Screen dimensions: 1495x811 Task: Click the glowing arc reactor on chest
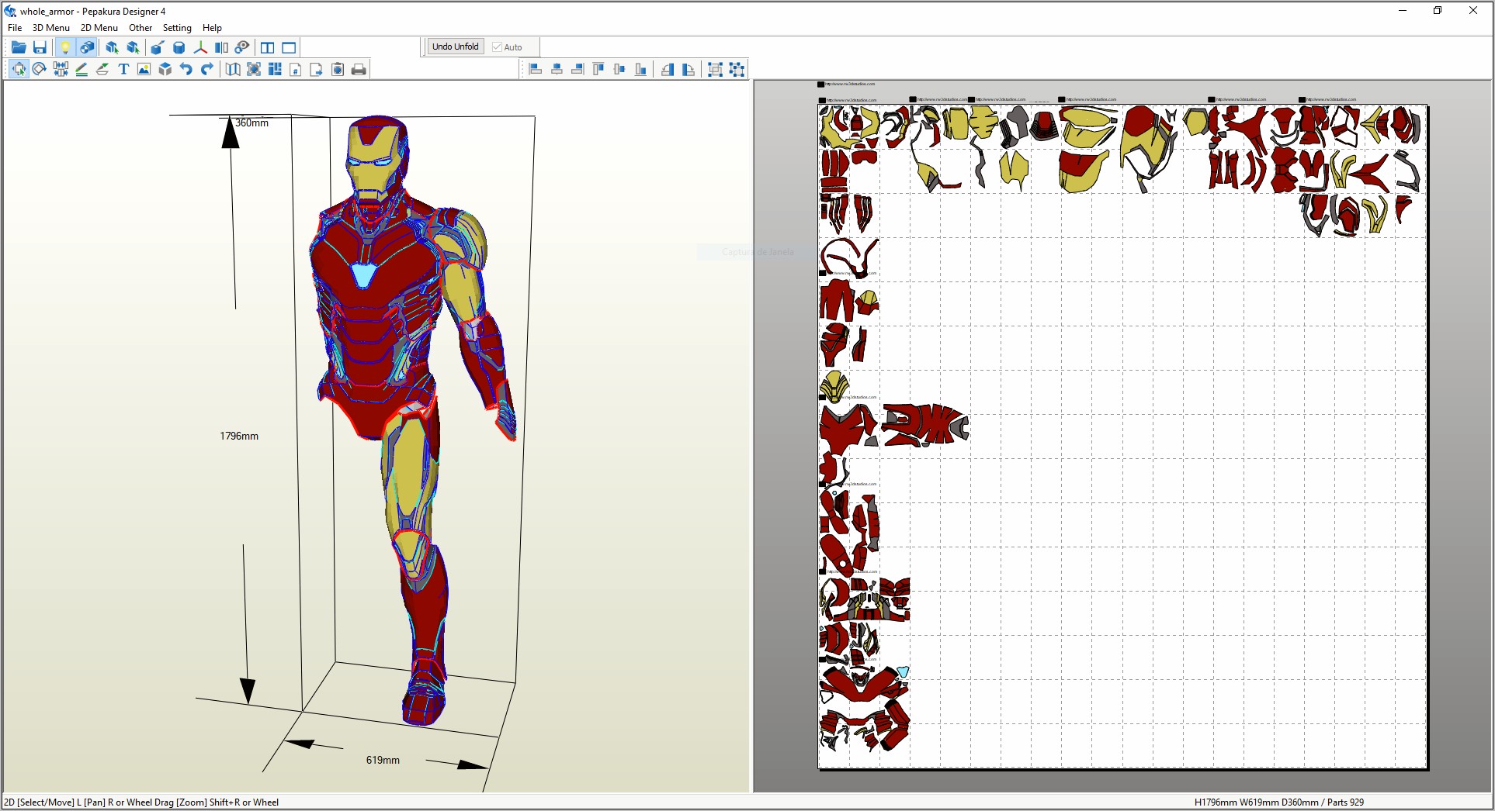point(363,274)
